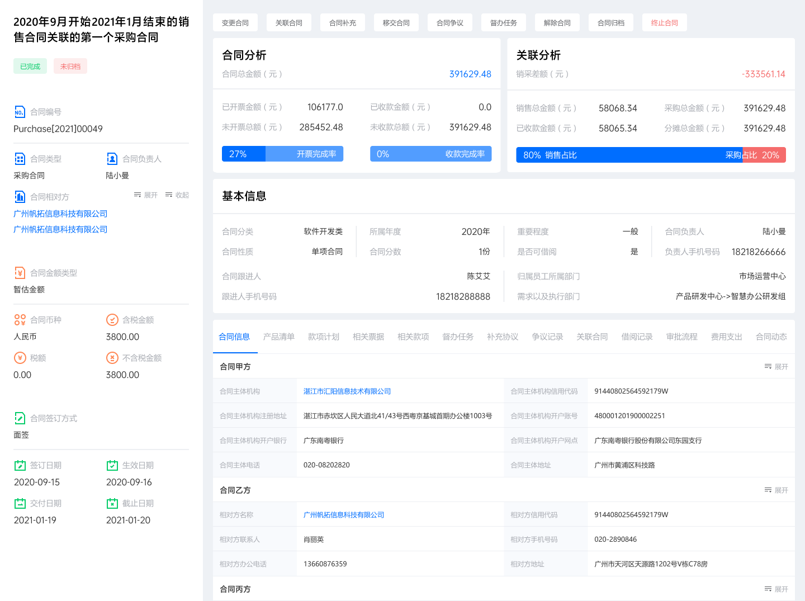Click the 签订日期 calendar icon
The width and height of the screenshot is (805, 601).
(20, 465)
